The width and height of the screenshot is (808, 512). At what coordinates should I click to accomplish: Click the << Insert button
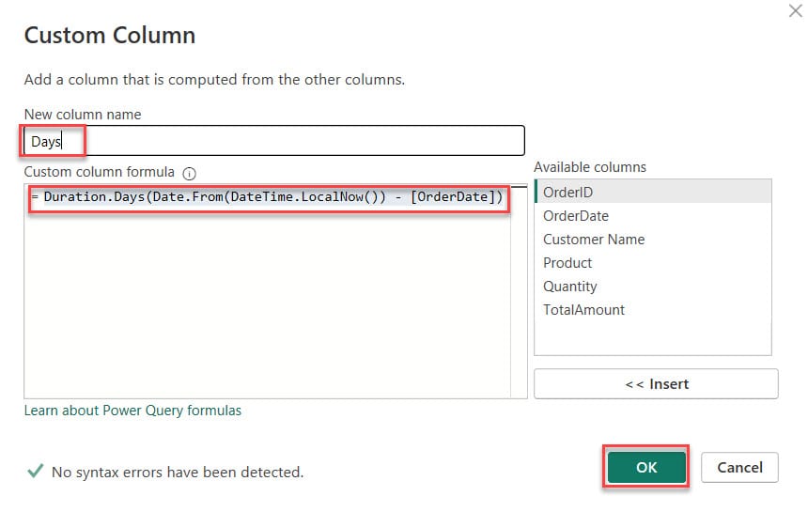[x=656, y=383]
